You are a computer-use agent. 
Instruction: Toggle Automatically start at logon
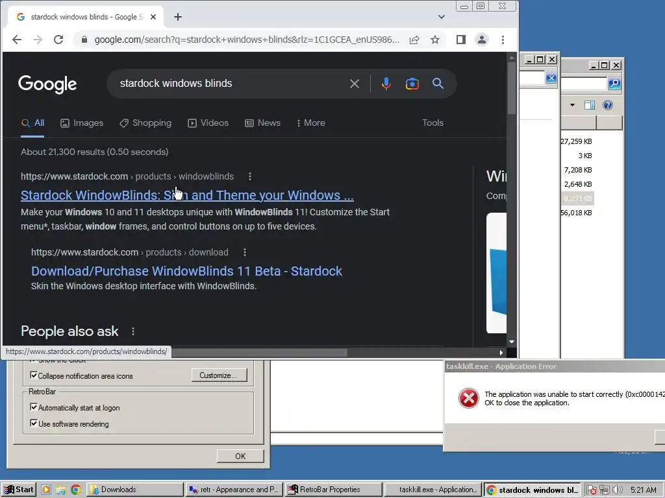34,407
